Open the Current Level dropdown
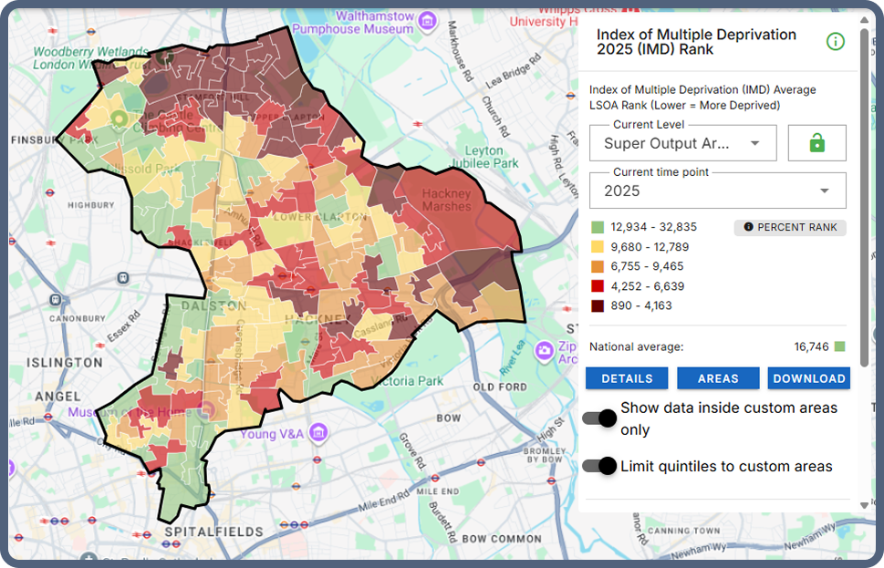884x568 pixels. point(682,143)
